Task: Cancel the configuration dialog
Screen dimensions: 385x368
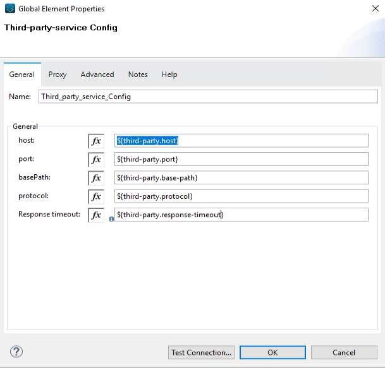Action: click(344, 352)
